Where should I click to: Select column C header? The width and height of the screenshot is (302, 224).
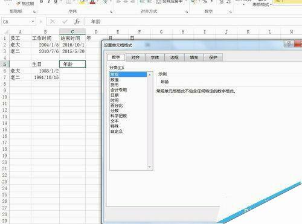72,31
